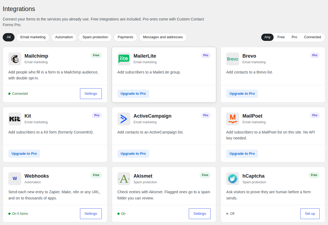Click the MailPoet card title
Image resolution: width=328 pixels, height=225 pixels.
tap(252, 116)
